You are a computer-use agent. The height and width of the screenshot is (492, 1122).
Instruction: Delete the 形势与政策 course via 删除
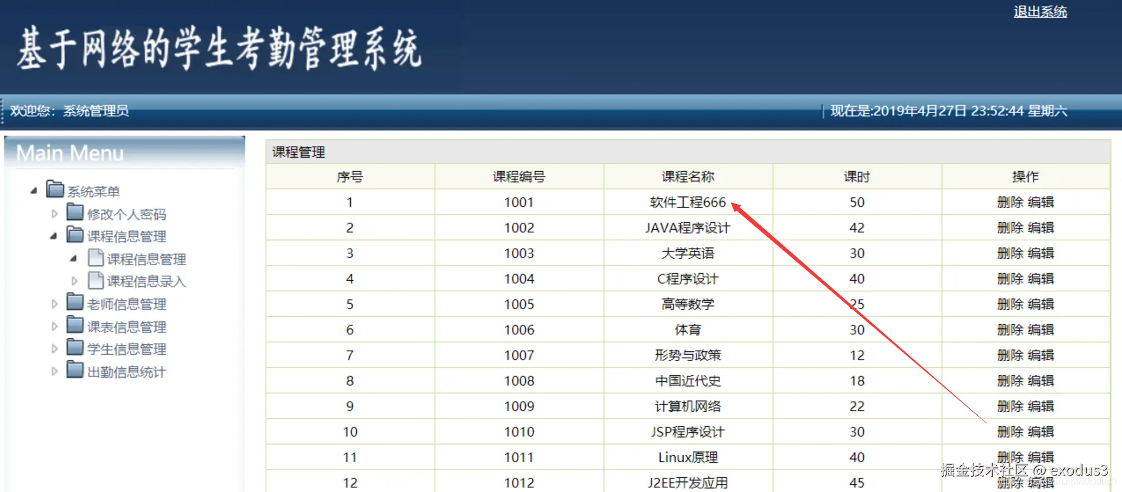[x=1010, y=355]
